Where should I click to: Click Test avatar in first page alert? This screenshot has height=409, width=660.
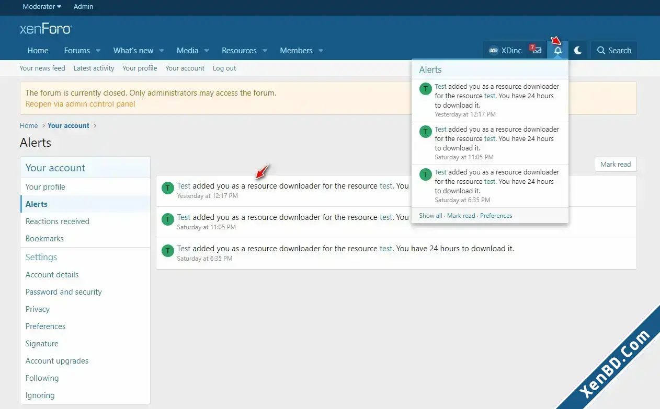(x=167, y=188)
